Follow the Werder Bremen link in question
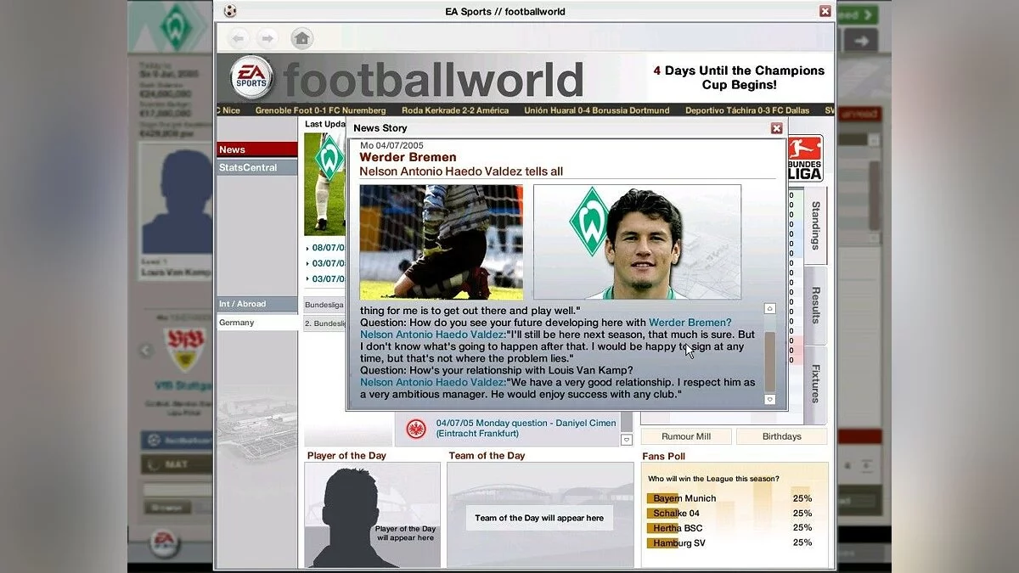 (x=690, y=323)
